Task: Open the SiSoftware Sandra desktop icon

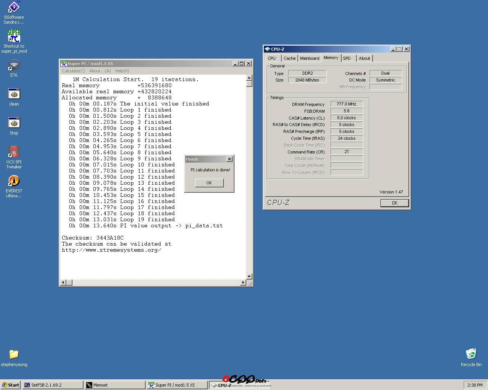Action: pos(14,7)
